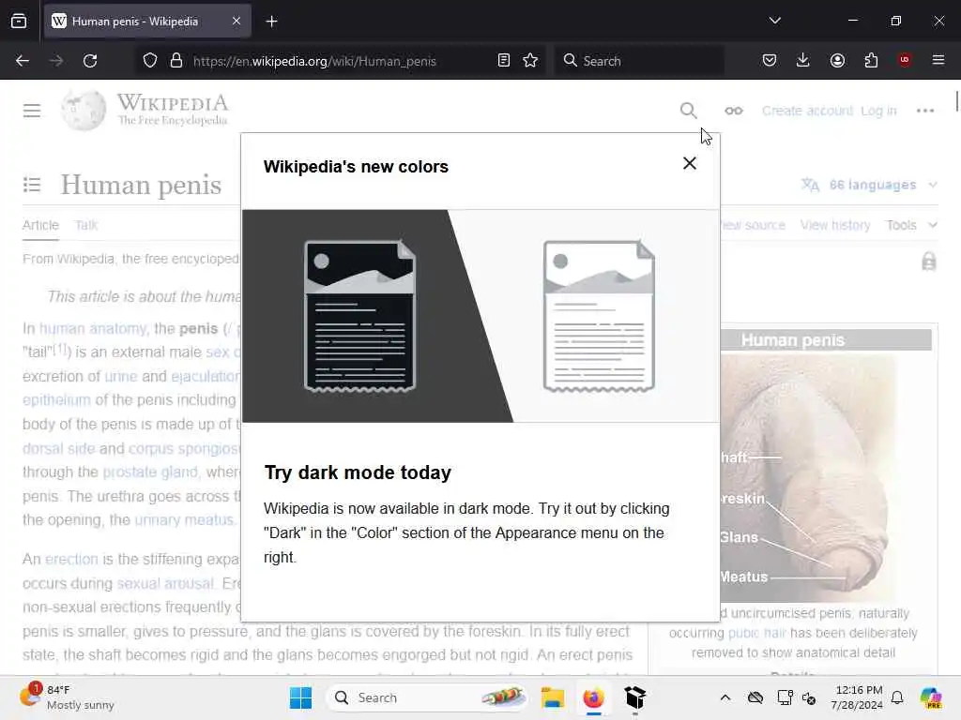Select the Human penis browser tab
This screenshot has height=720, width=961.
click(x=147, y=22)
